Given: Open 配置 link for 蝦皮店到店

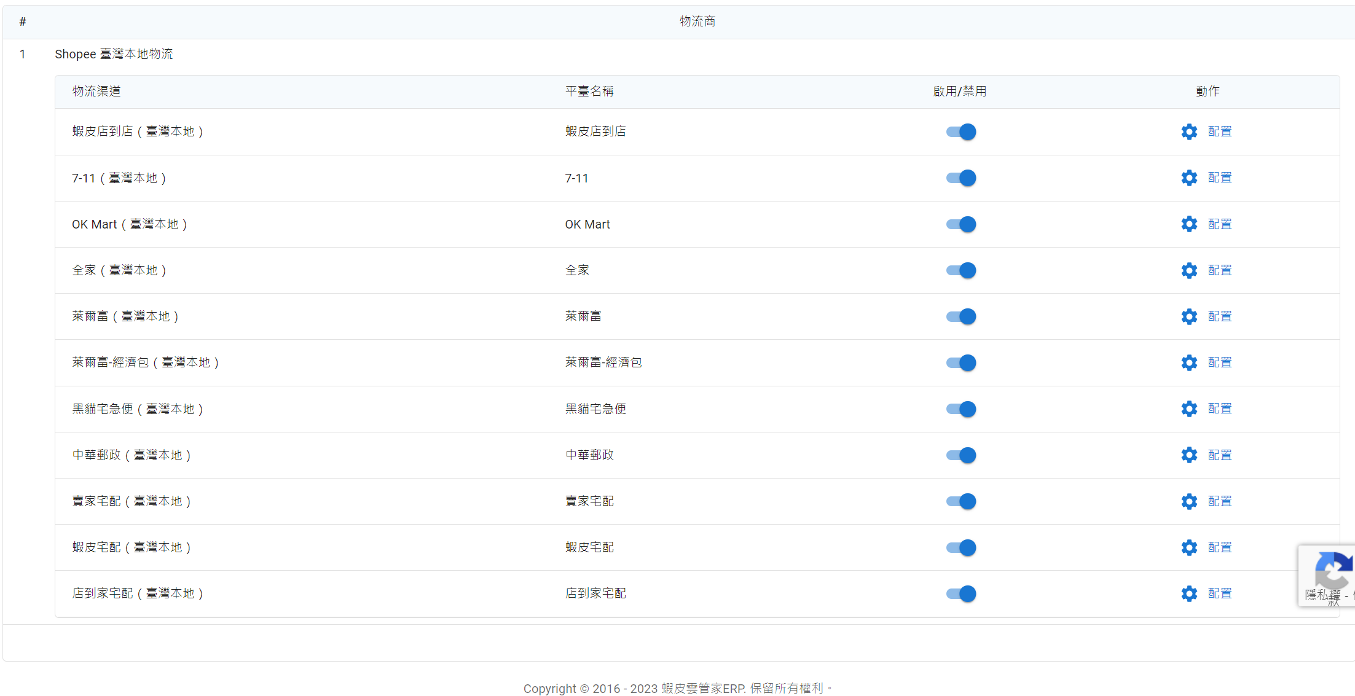Looking at the screenshot, I should pyautogui.click(x=1220, y=131).
